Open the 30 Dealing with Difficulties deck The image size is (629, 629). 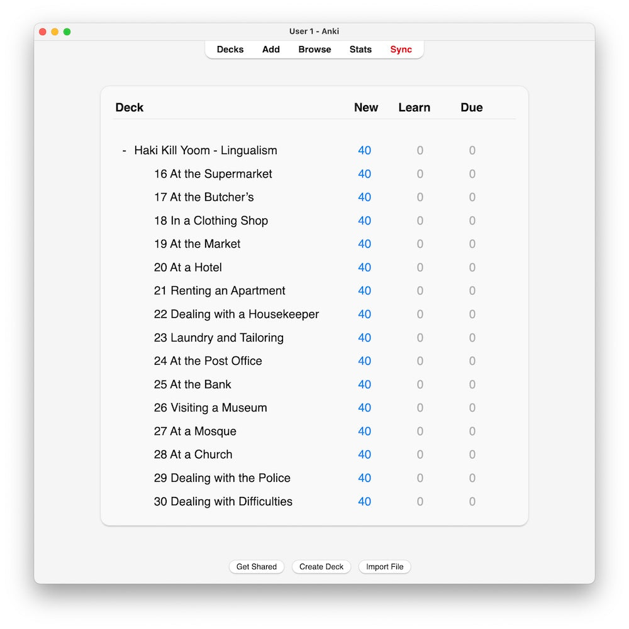click(223, 501)
